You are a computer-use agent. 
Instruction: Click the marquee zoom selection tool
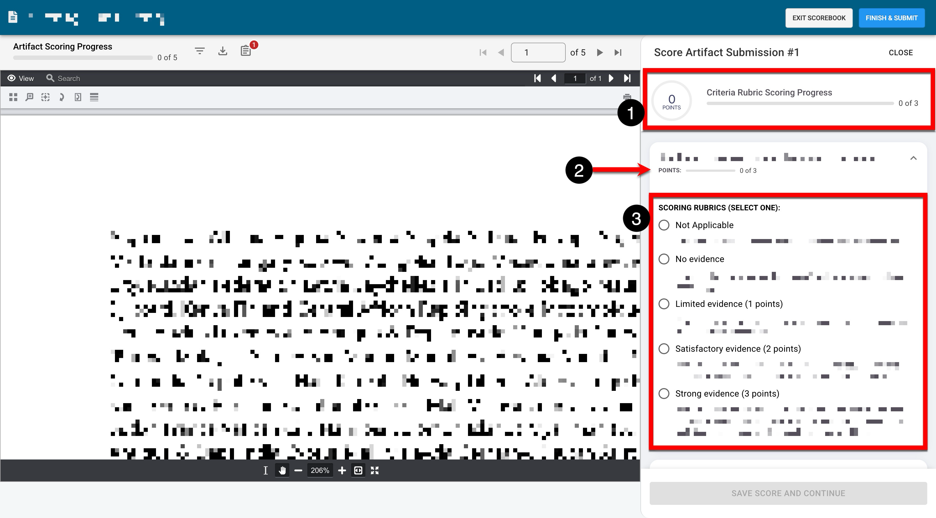45,97
